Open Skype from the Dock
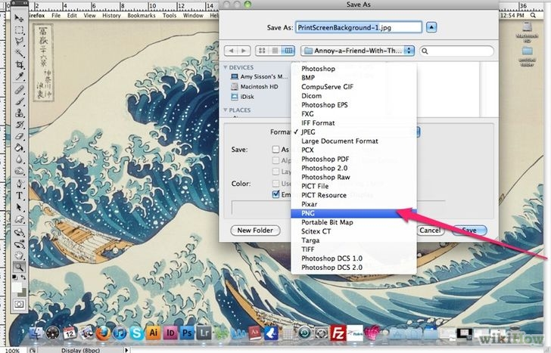 (136, 333)
